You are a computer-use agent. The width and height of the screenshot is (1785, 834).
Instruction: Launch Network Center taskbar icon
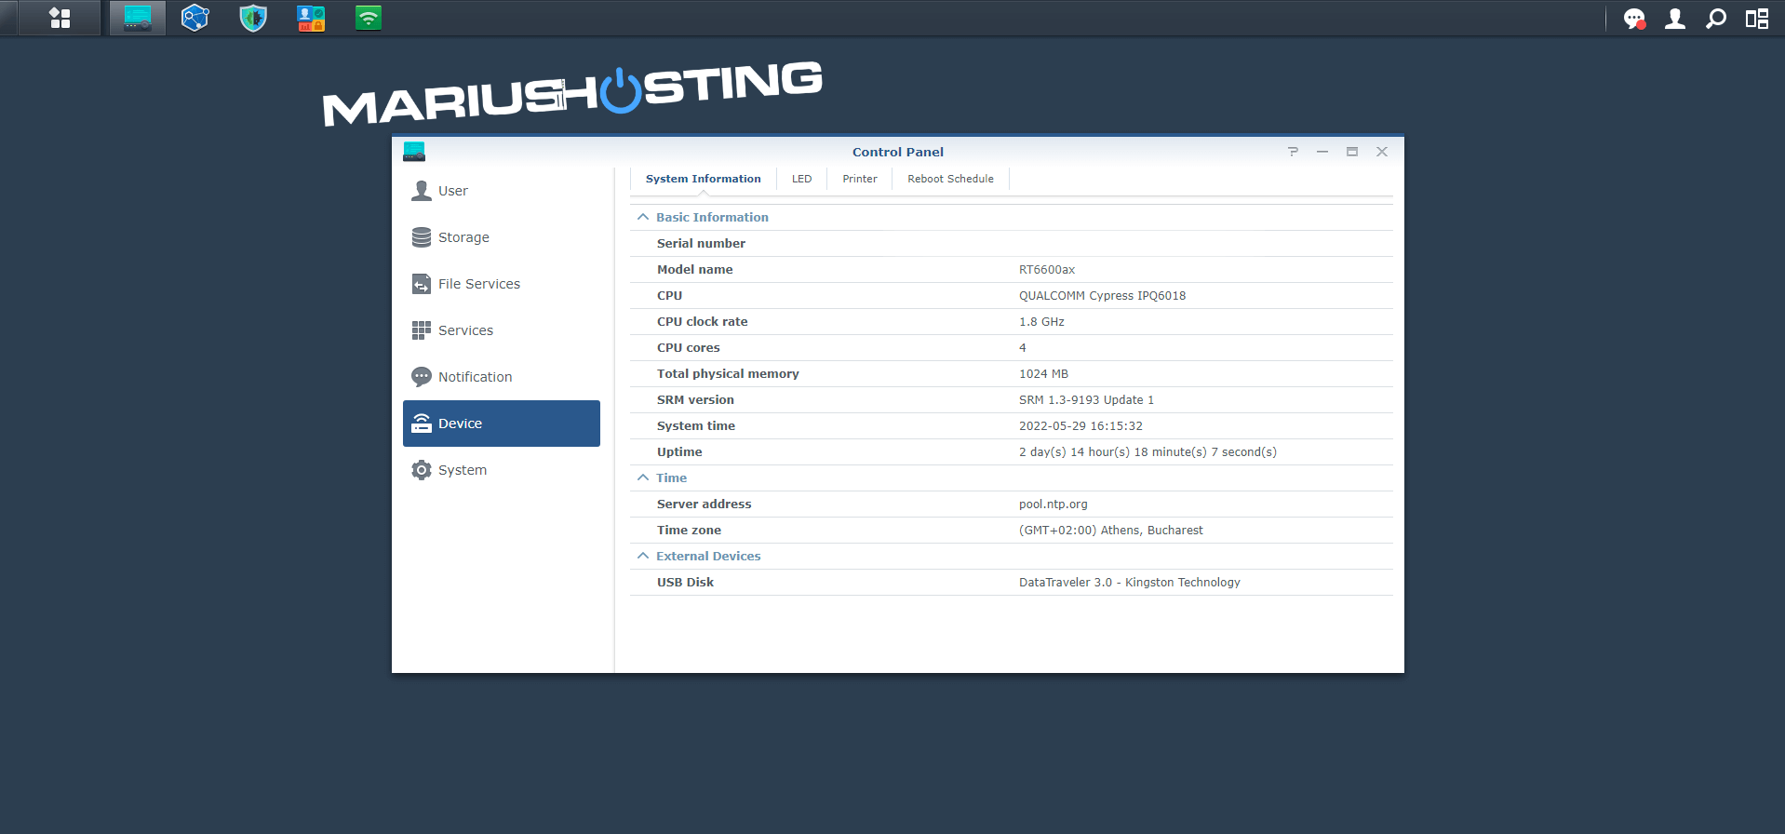click(x=195, y=18)
